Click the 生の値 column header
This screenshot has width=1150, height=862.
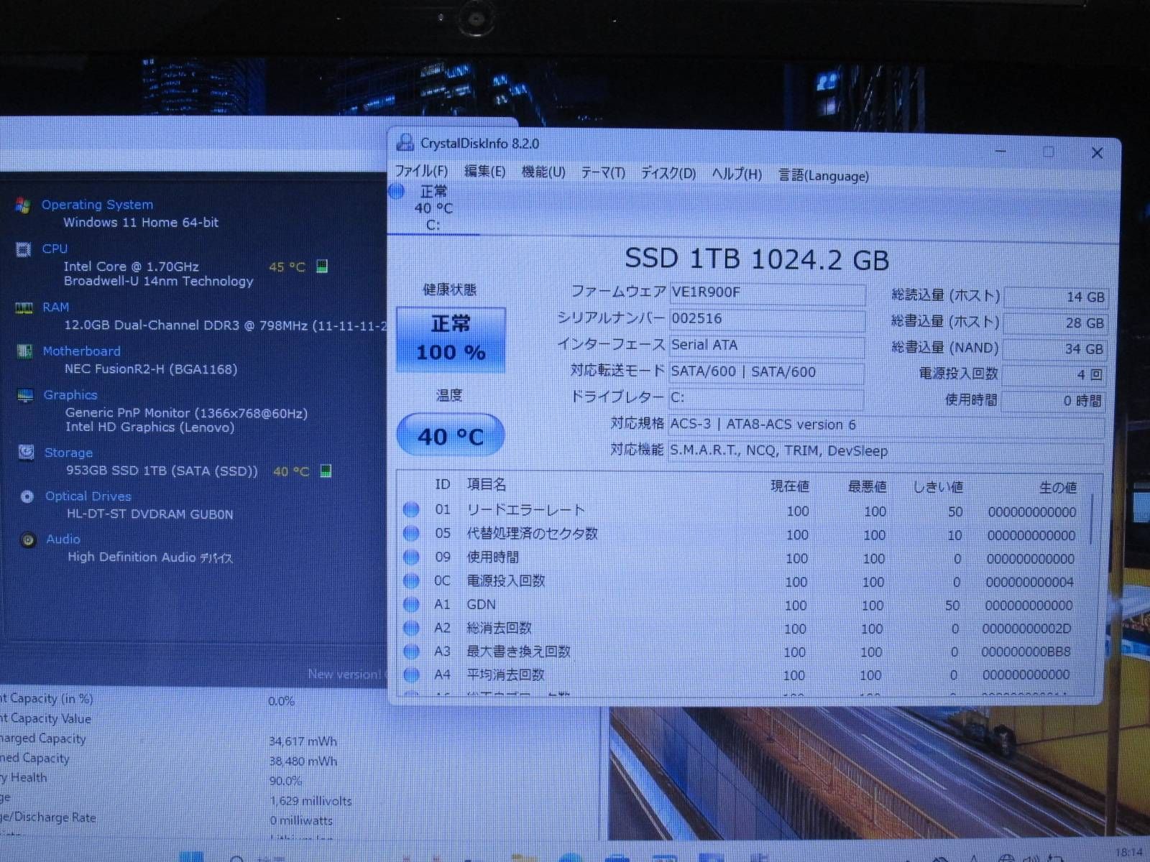pos(1058,488)
